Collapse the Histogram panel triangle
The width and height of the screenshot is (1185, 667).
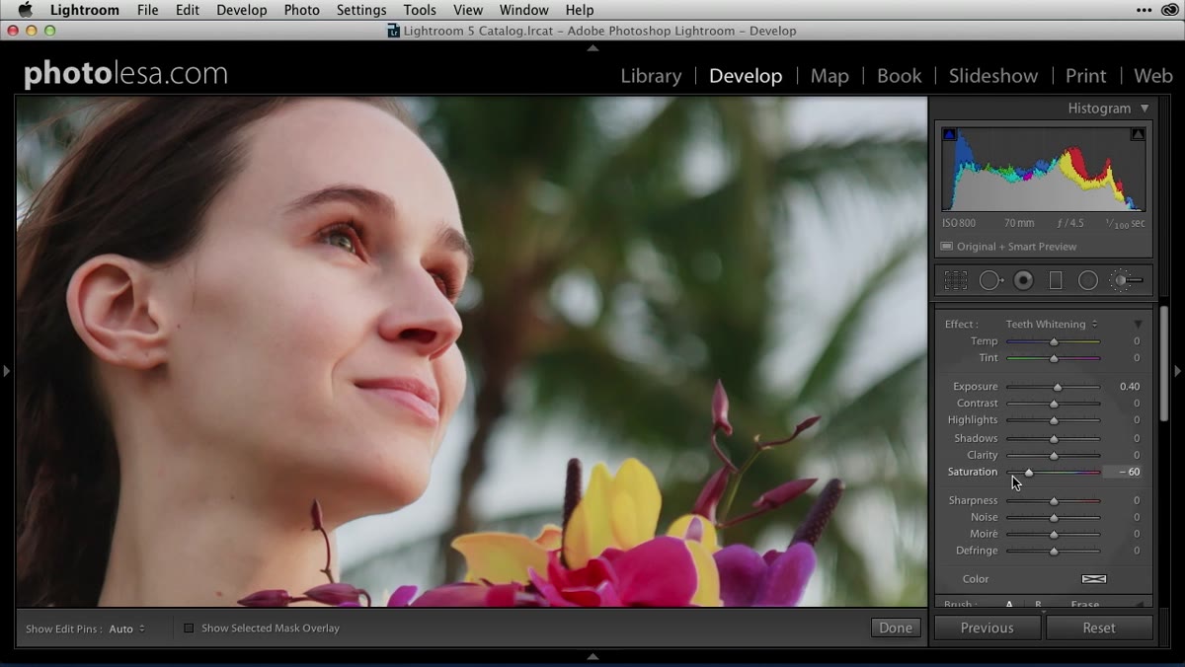point(1145,109)
